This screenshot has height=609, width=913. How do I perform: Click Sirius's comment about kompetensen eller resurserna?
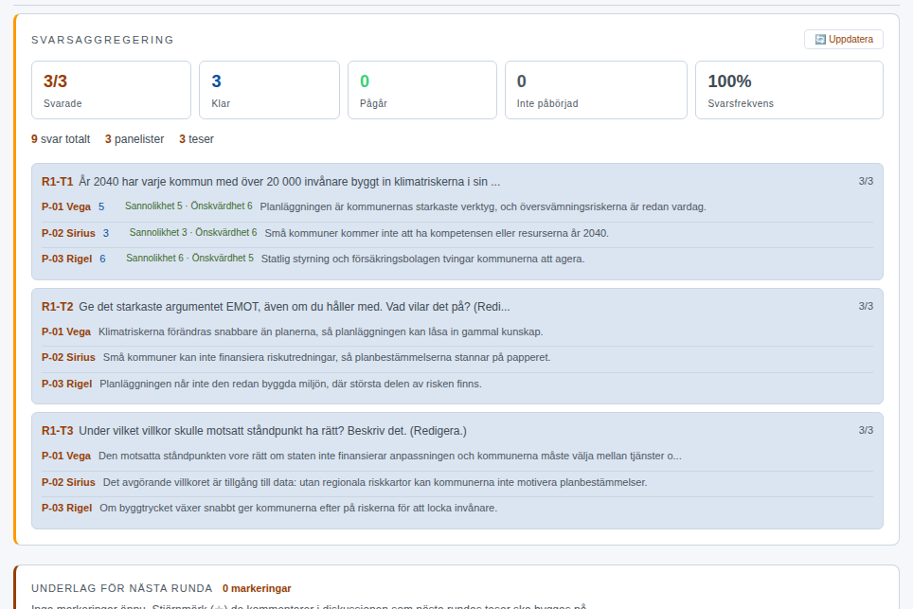[x=437, y=233]
